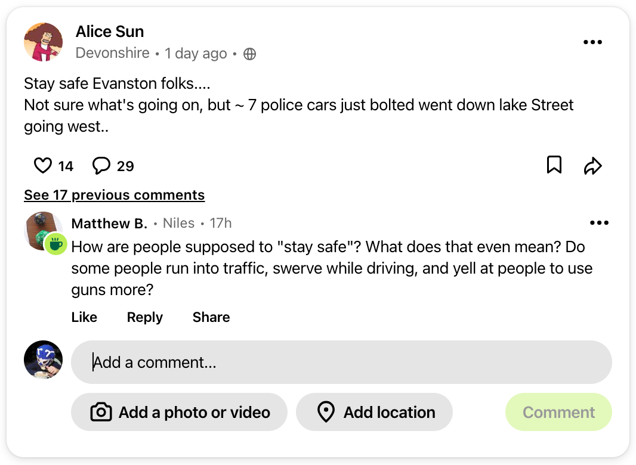The image size is (636, 465).
Task: Open comments via speech bubble icon
Action: [x=101, y=165]
